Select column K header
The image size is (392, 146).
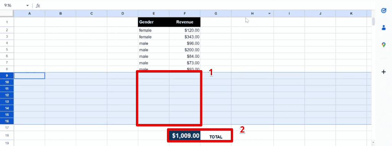pos(351,14)
